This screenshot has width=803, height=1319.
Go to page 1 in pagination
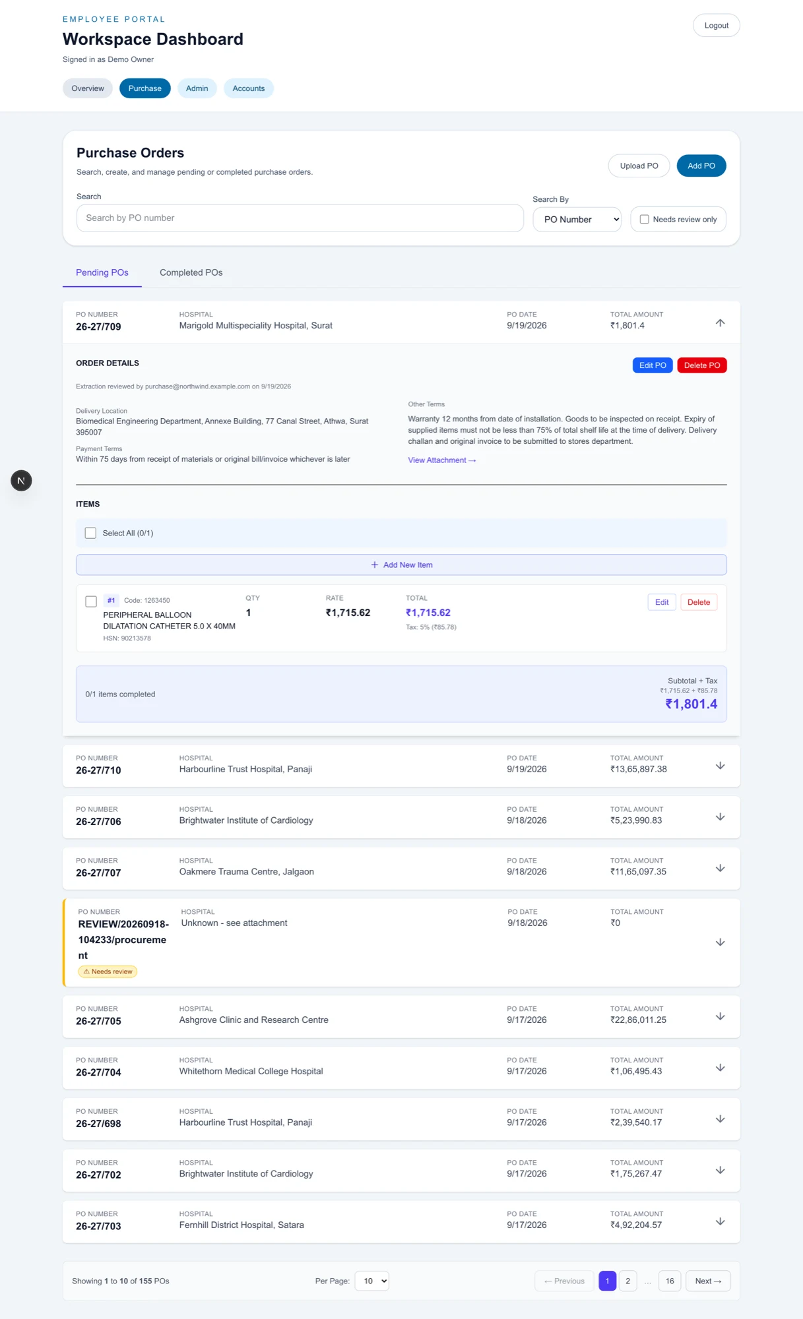click(607, 1281)
